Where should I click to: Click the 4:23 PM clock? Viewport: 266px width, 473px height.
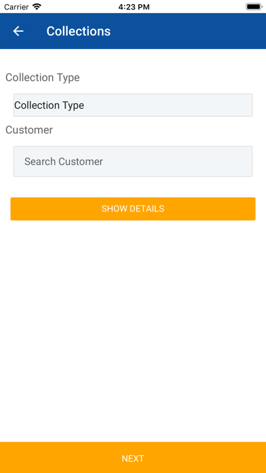tap(134, 7)
